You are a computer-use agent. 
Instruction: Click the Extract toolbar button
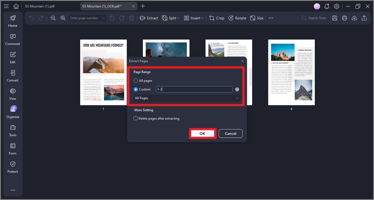coord(149,18)
